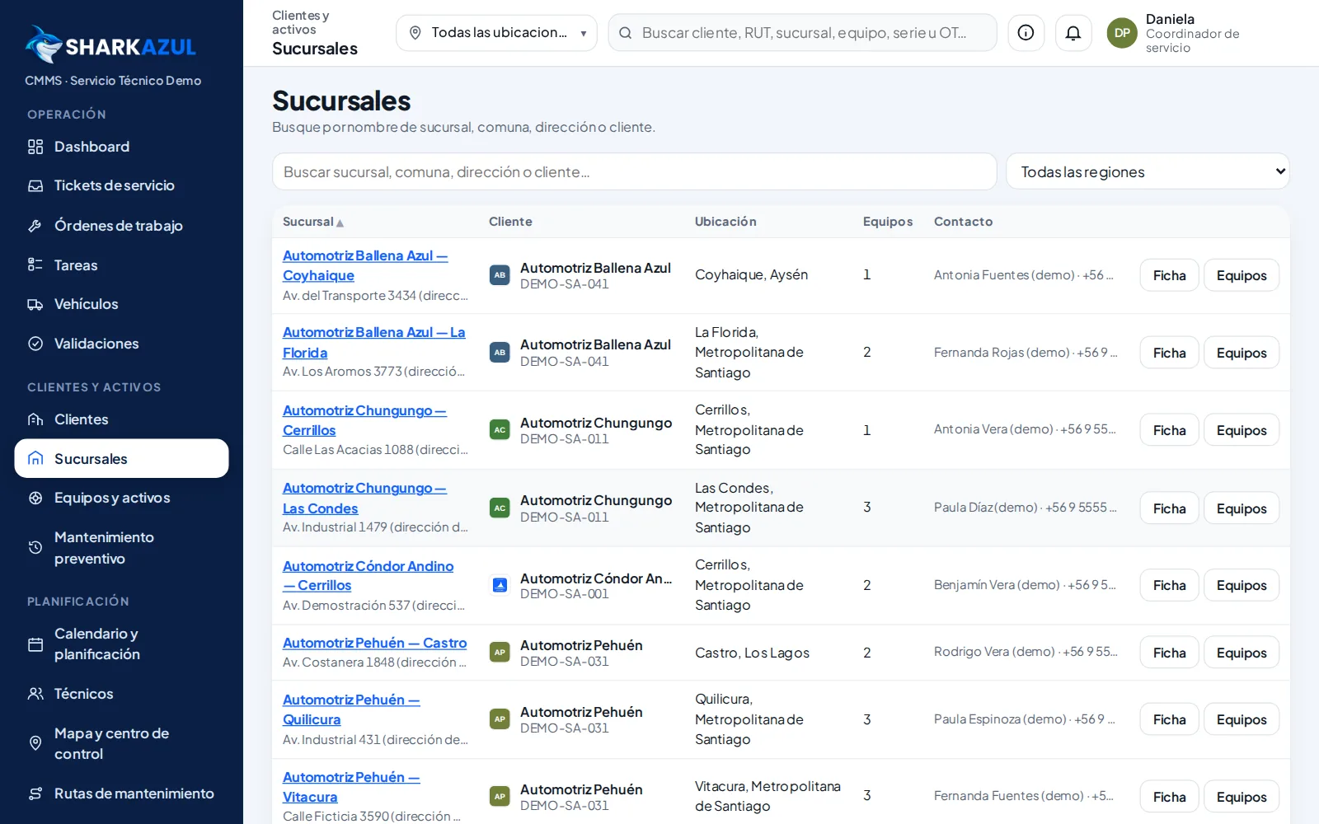This screenshot has width=1319, height=824.
Task: Open the Automotriz Pehuén — Castro link
Action: (374, 643)
